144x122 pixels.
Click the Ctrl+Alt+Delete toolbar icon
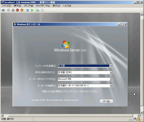pyautogui.click(x=3, y=10)
